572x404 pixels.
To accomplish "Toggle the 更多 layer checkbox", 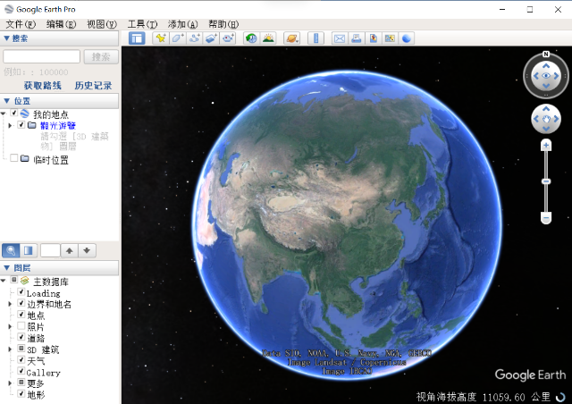I will (x=21, y=383).
